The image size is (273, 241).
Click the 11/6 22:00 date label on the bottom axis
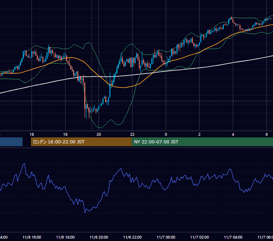click(x=132, y=237)
